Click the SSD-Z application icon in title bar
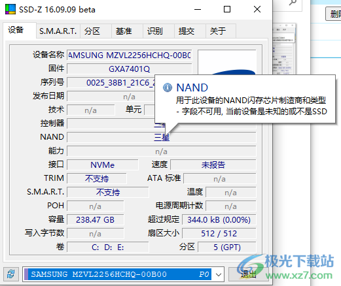Image resolution: width=341 pixels, height=286 pixels. tap(10, 9)
